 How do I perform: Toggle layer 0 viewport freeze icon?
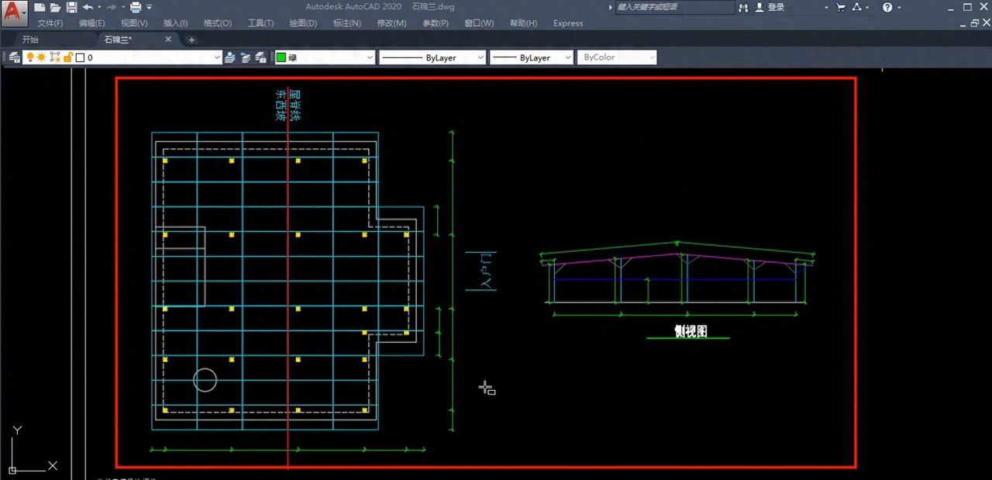pos(55,57)
